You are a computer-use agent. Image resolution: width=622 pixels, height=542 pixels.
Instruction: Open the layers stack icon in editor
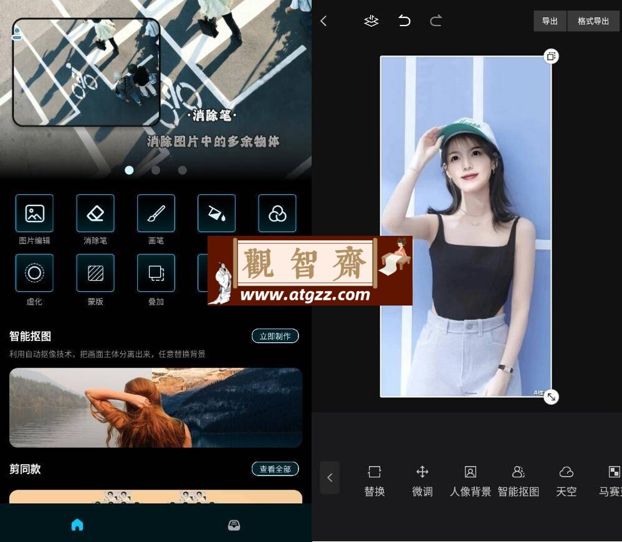pos(371,21)
